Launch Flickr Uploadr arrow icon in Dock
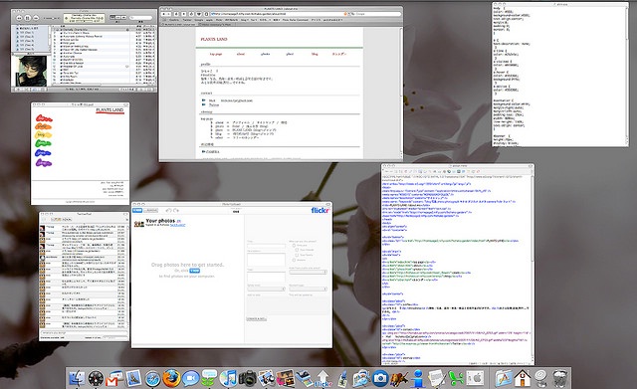637x389 pixels. click(x=322, y=378)
